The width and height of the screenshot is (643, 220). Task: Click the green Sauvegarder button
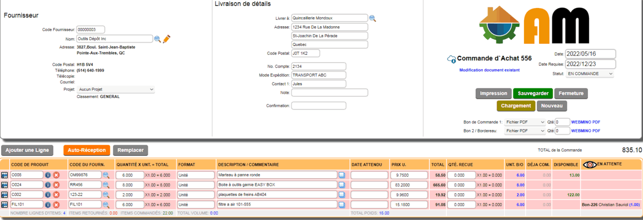533,94
